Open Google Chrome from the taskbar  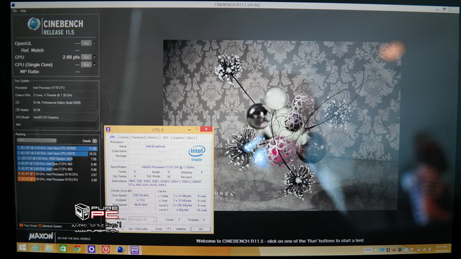coord(77,249)
